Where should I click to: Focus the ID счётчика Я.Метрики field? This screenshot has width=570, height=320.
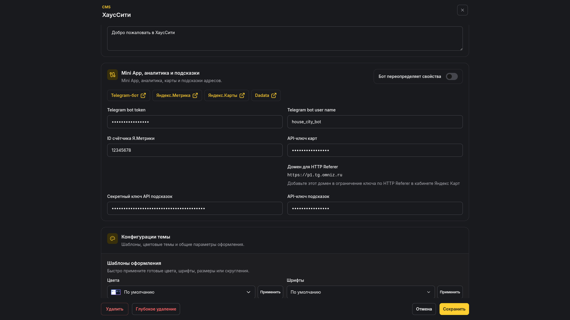click(x=195, y=150)
